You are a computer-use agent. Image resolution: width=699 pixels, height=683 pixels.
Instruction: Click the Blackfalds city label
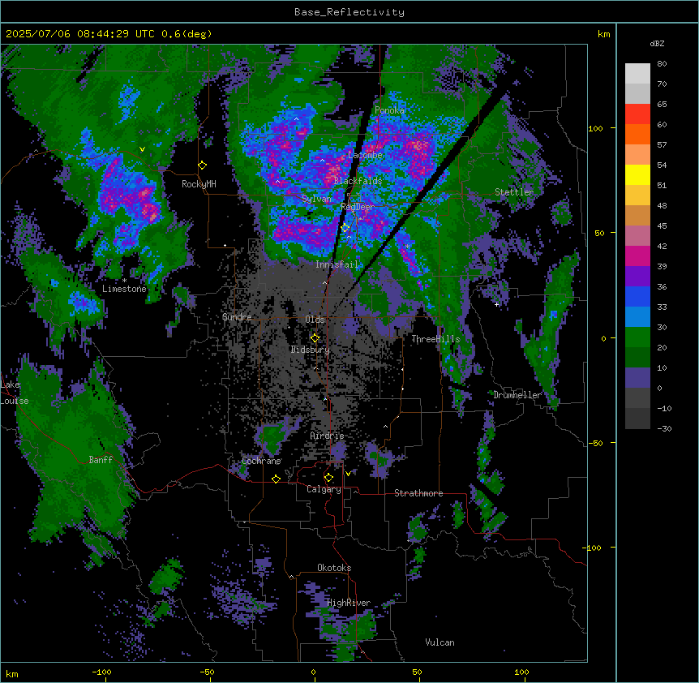(358, 181)
